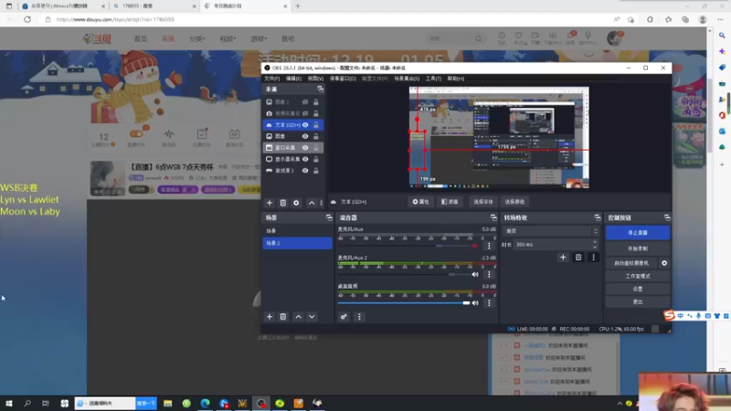Adjust the 300 ms duration spinner arrows
731x411 pixels.
coord(595,244)
